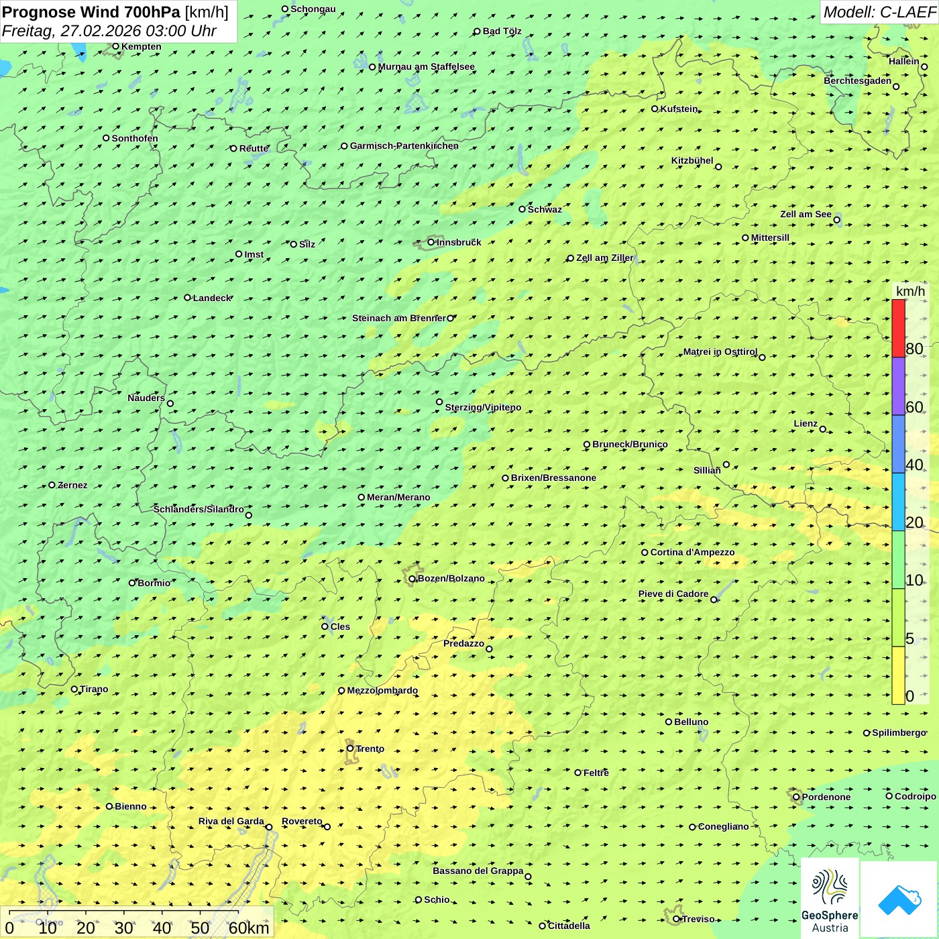
Task: Click the Cortina d'Ampezzo location circle
Action: pyautogui.click(x=645, y=553)
